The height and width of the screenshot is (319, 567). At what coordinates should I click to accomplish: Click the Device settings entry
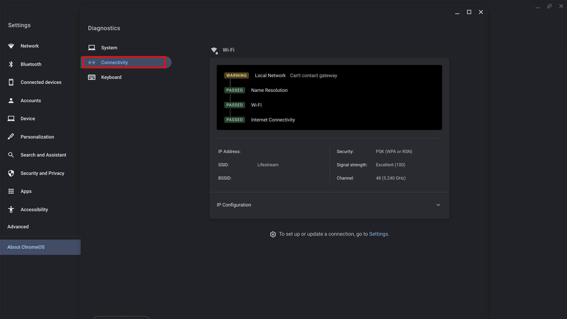coord(28,118)
